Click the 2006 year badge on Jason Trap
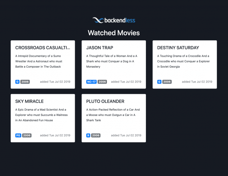This screenshot has height=176, width=228. pyautogui.click(x=102, y=82)
